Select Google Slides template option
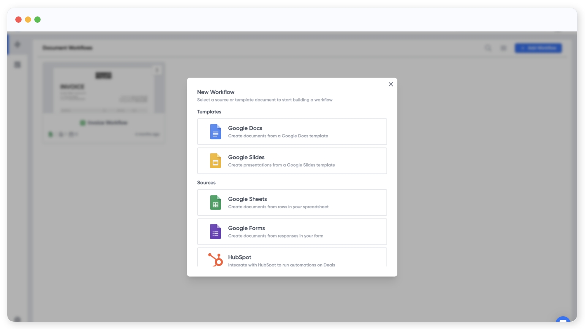This screenshot has height=329, width=585. click(292, 161)
